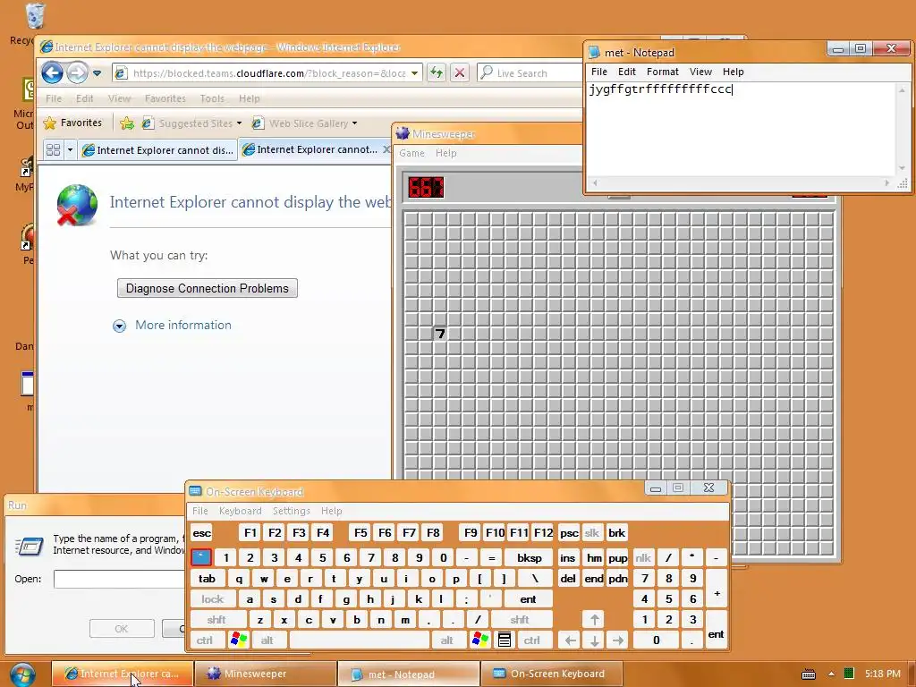Viewport: 916px width, 687px height.
Task: Click the tab key on the On-Screen Keyboard
Action: 207,579
